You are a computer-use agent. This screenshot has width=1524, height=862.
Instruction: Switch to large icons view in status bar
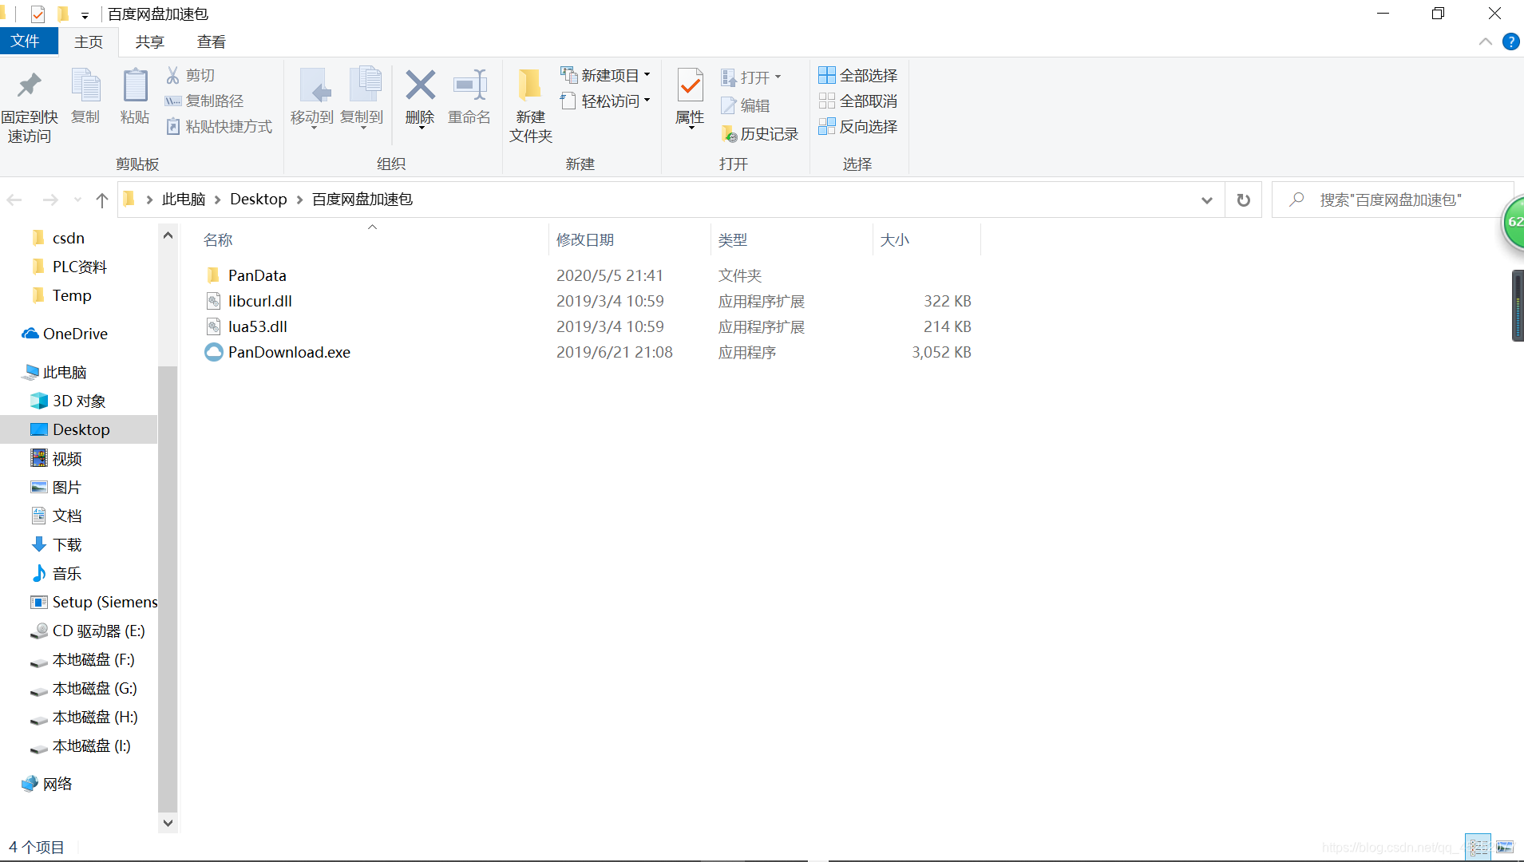point(1505,847)
